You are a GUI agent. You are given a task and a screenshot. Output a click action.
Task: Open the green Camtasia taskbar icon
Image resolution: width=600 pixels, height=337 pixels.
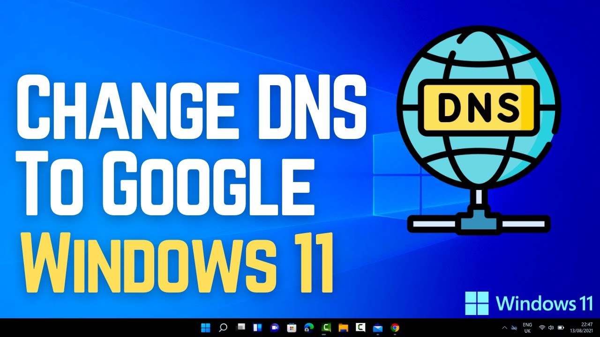(x=326, y=328)
